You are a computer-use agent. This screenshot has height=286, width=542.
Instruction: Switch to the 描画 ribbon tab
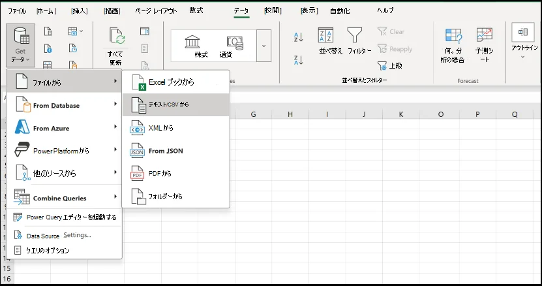(112, 11)
